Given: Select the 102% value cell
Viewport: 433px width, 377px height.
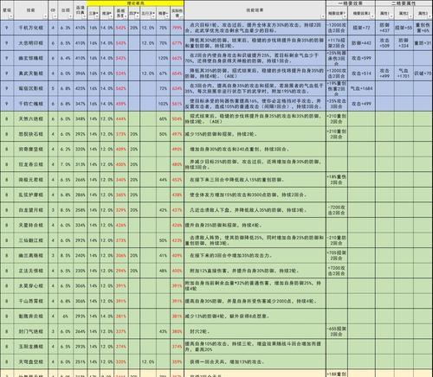Looking at the screenshot, I should (x=163, y=104).
